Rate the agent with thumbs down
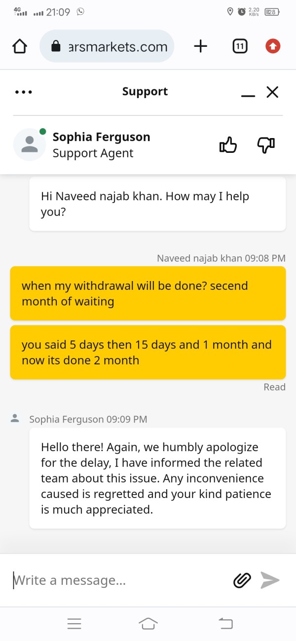The image size is (296, 641). tap(266, 145)
